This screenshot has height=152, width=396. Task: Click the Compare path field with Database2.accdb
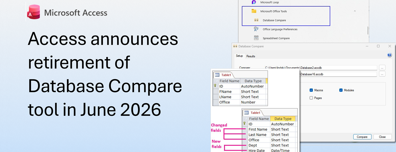coord(320,68)
